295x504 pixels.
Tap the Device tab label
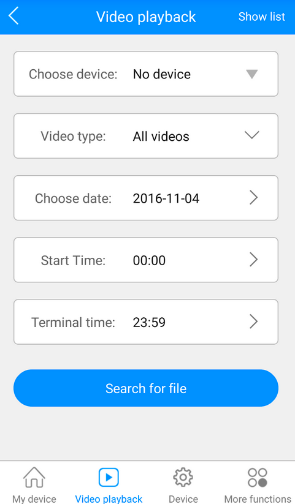[x=183, y=499]
